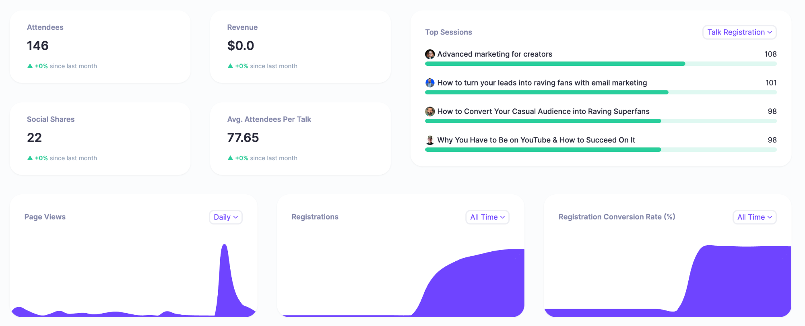Viewport: 805px width, 326px height.
Task: Expand the Daily dropdown for Page Views
Action: (x=225, y=217)
